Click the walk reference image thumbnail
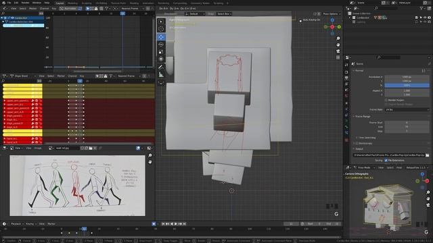Screen dimensions: 433x243 click(77, 186)
